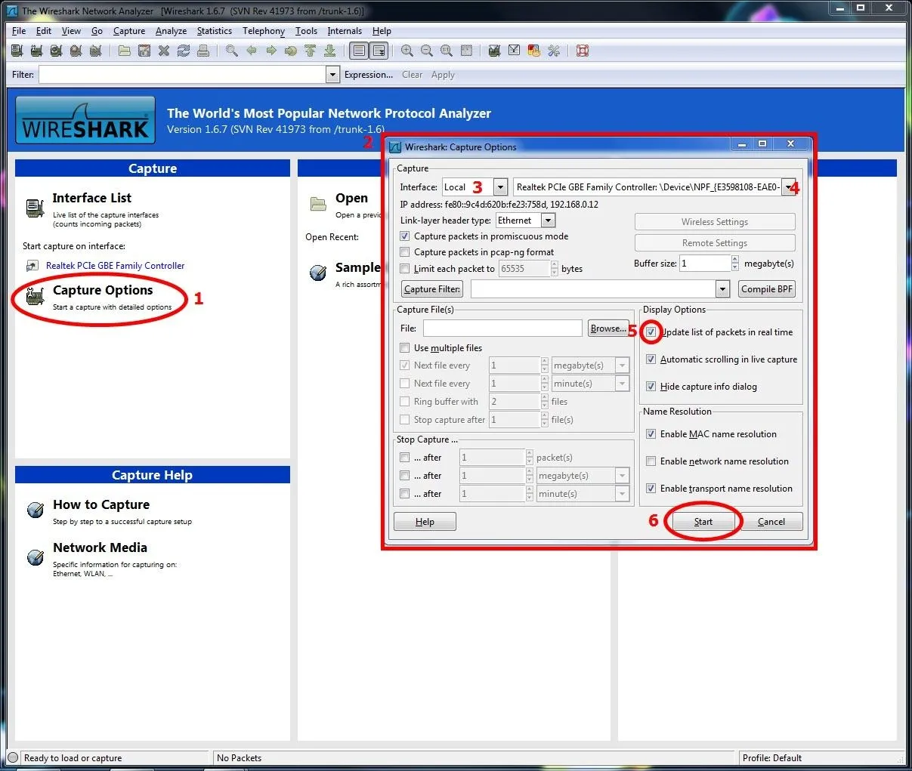Click the Find Packet magnifier icon
This screenshot has width=912, height=771.
232,51
